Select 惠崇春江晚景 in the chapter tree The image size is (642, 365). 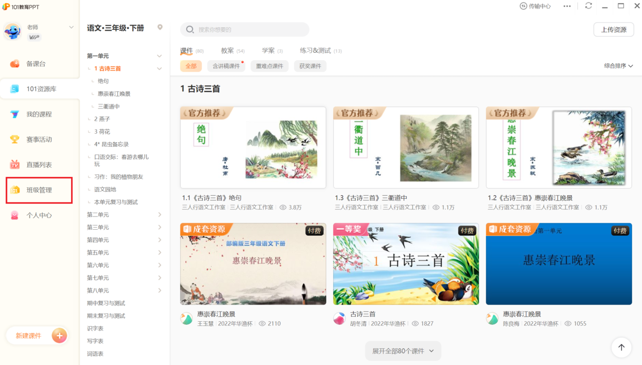(x=114, y=94)
